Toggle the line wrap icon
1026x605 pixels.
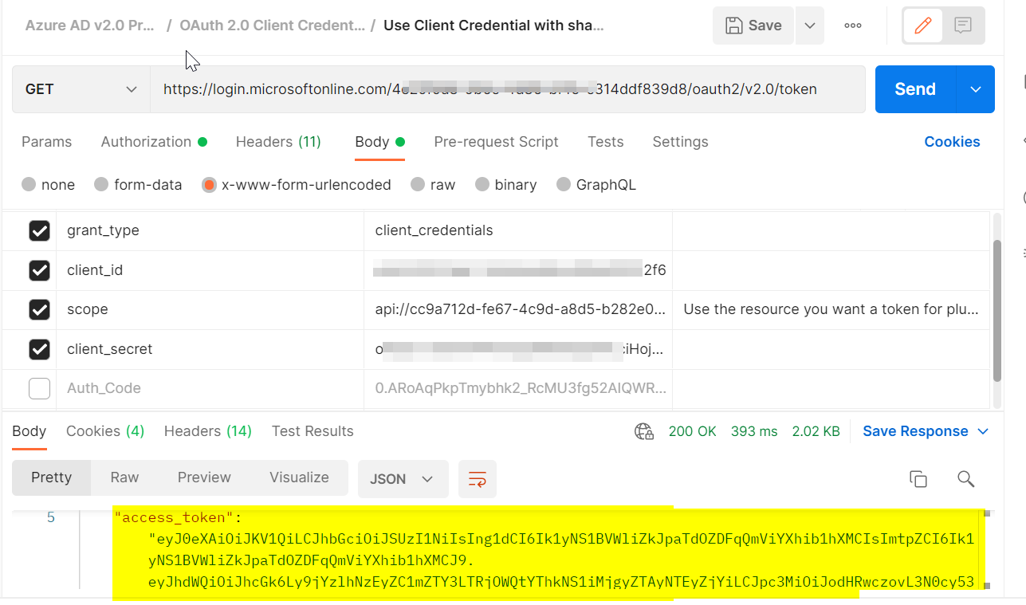[477, 478]
